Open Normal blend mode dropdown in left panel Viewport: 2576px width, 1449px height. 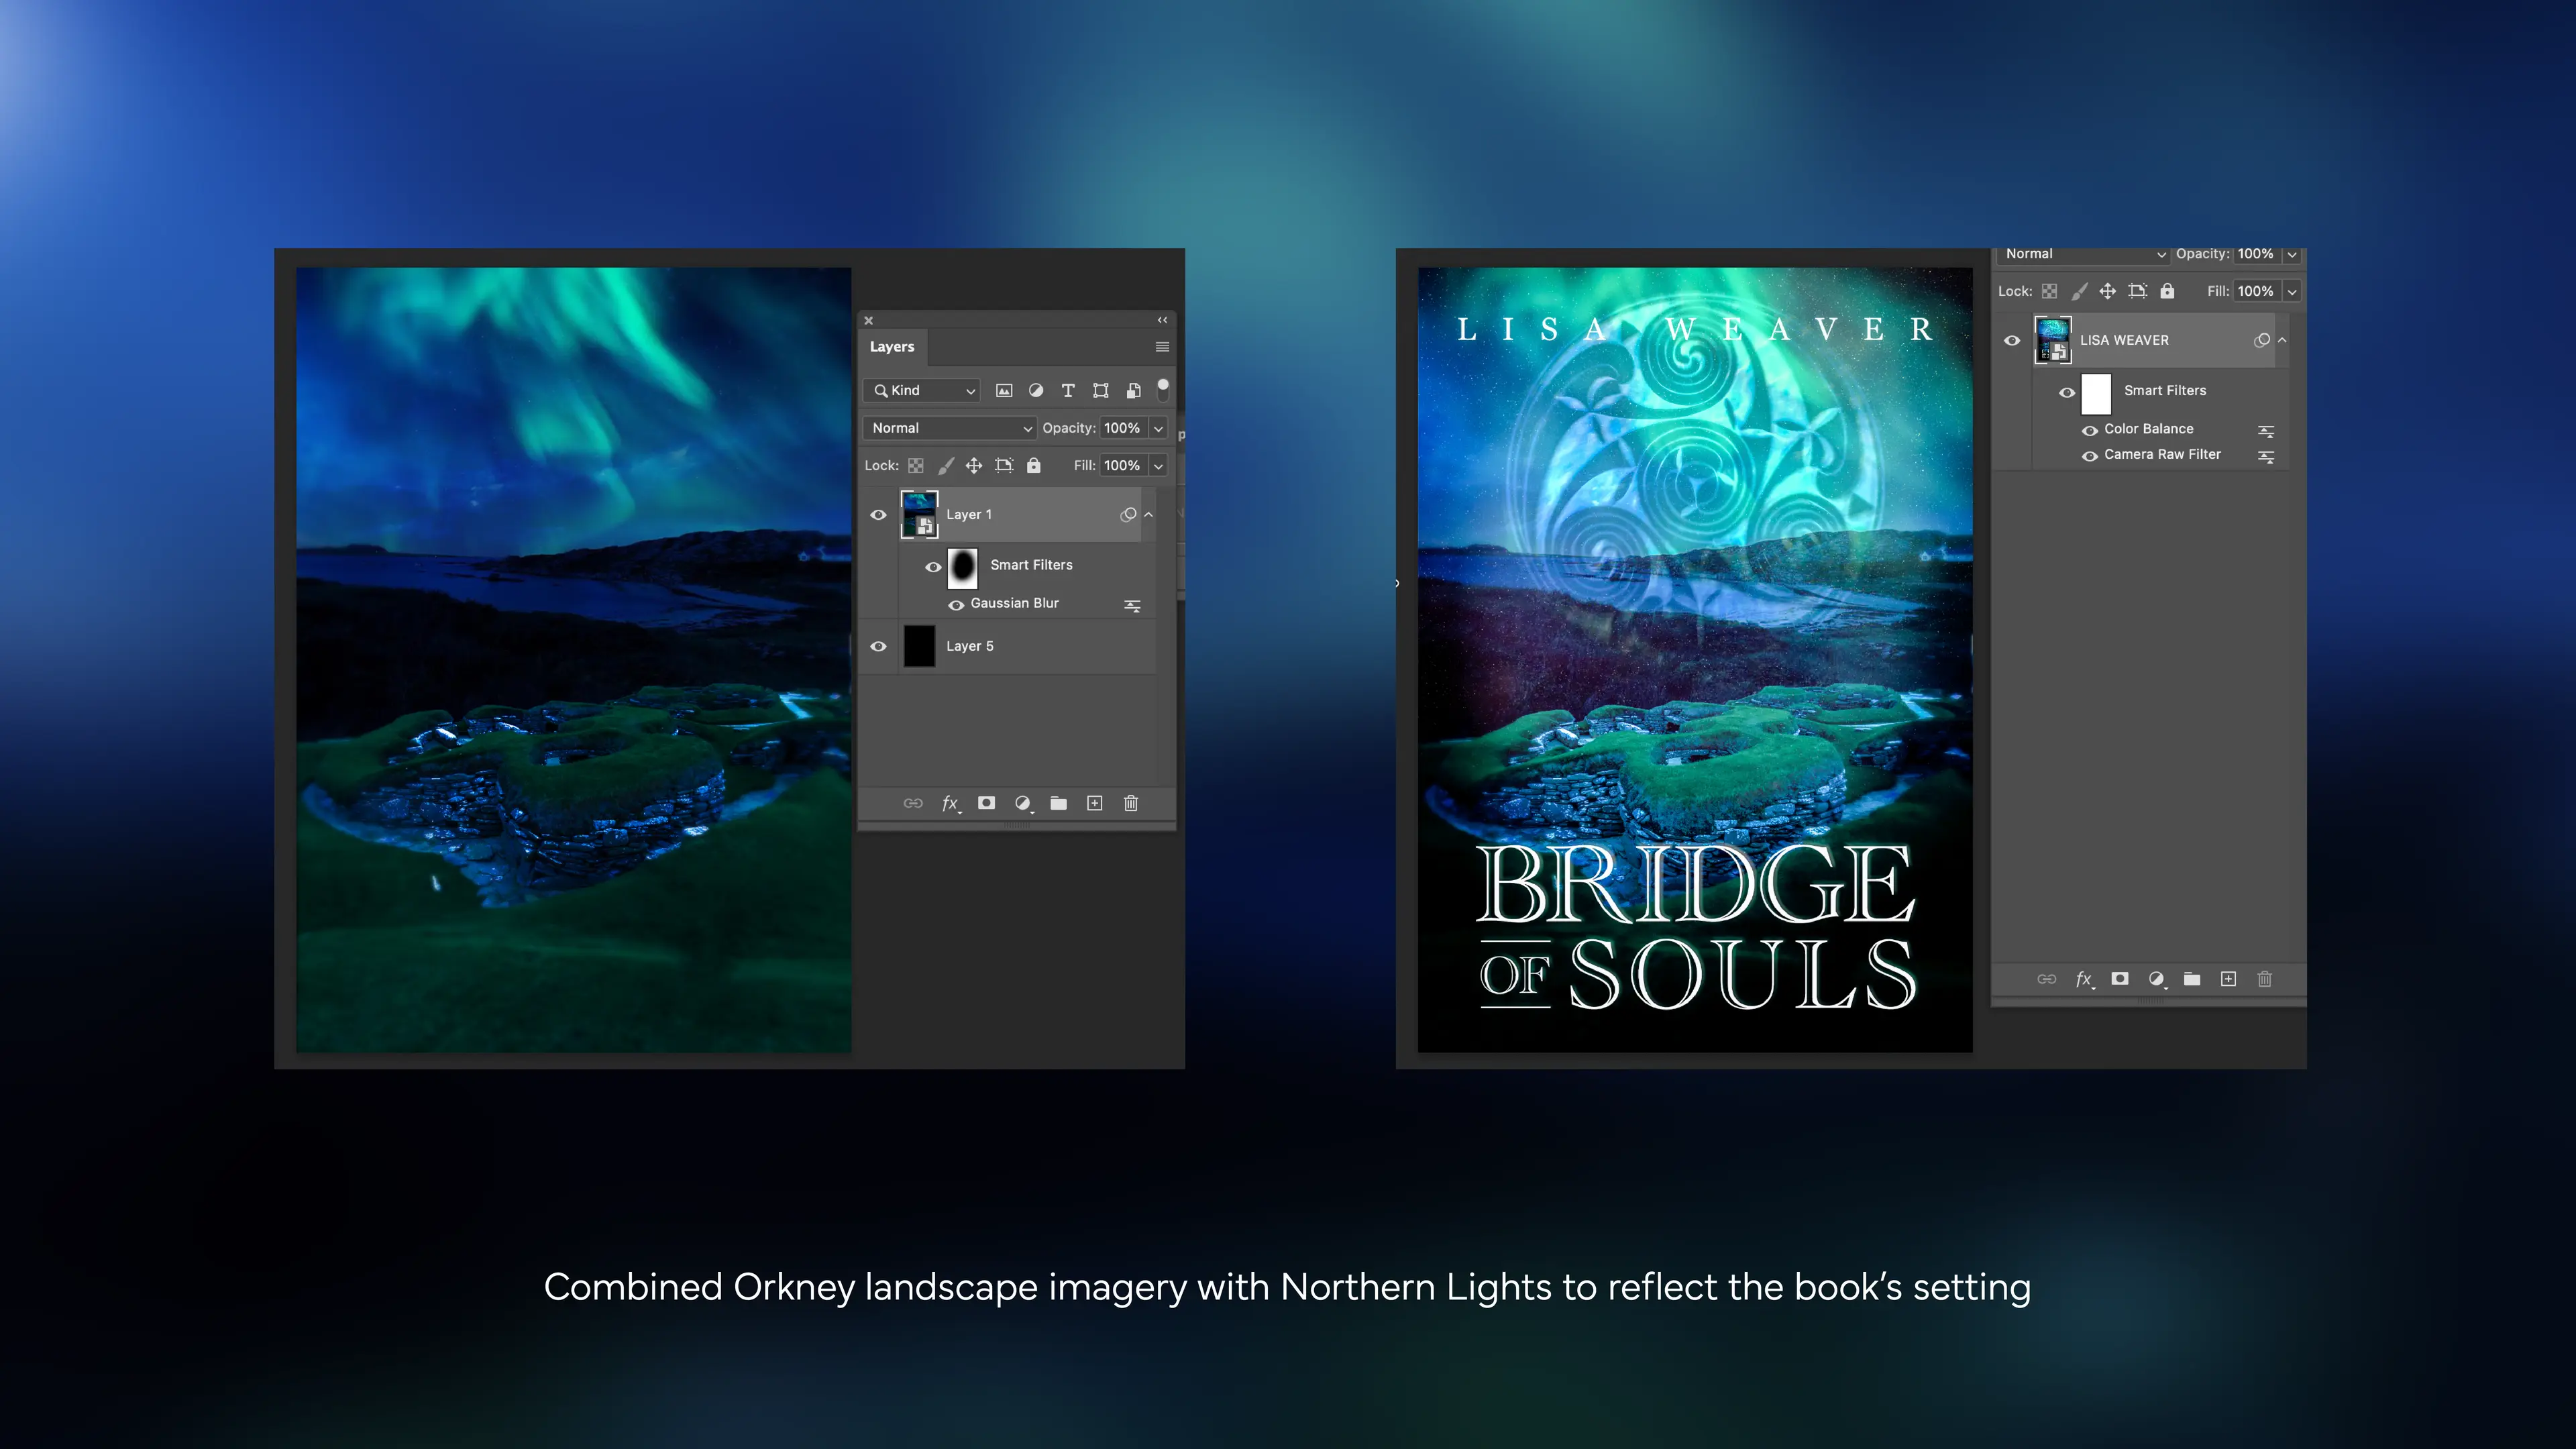pyautogui.click(x=949, y=428)
